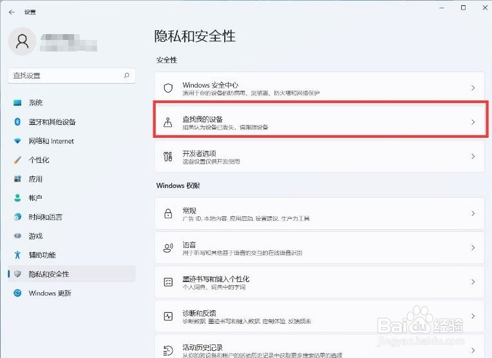
Task: Click the location person icon for 查找我的设备
Action: (x=168, y=122)
